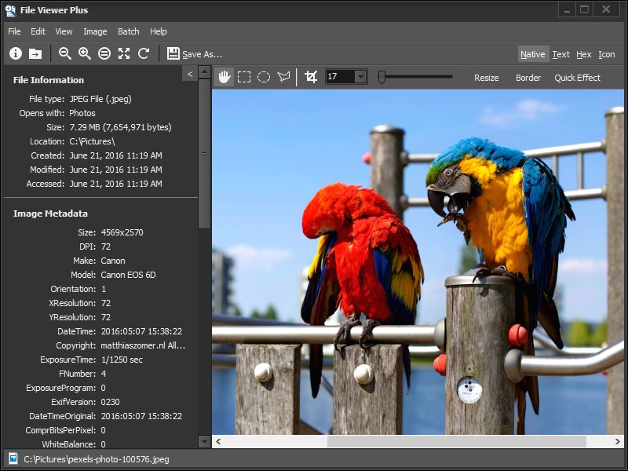
Task: Select the Crop tool
Action: (x=311, y=77)
